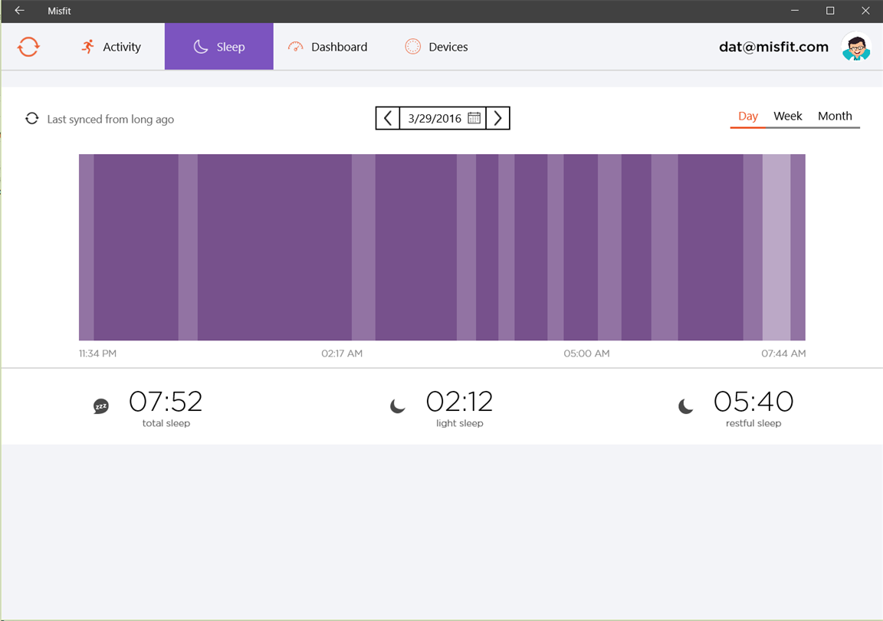Click the 11:34 PM start time label
The height and width of the screenshot is (621, 883).
click(97, 353)
